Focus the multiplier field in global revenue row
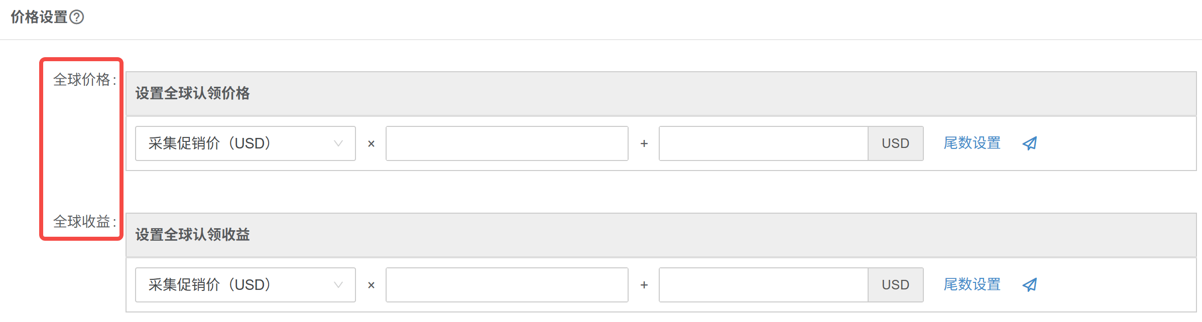Image resolution: width=1202 pixels, height=322 pixels. (x=507, y=285)
